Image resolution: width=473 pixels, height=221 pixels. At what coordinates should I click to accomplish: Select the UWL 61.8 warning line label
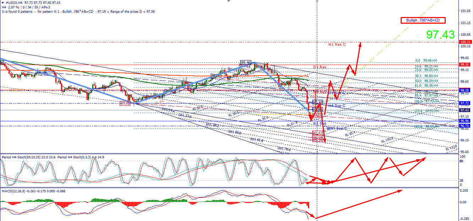[257, 140]
